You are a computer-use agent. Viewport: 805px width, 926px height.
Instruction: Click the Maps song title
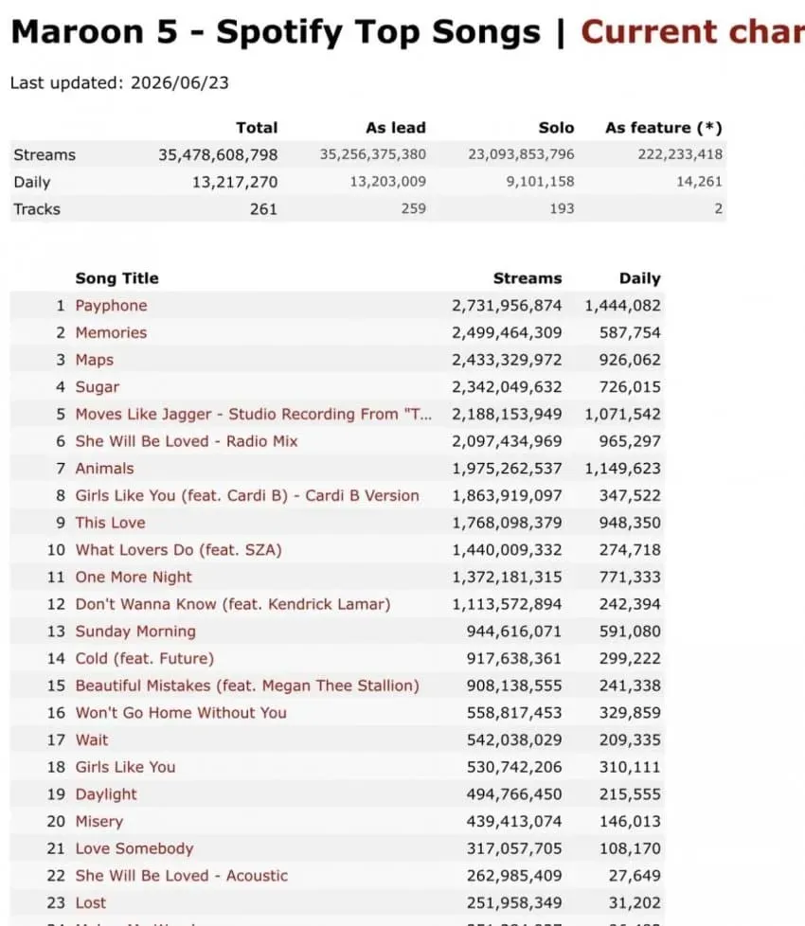coord(95,360)
